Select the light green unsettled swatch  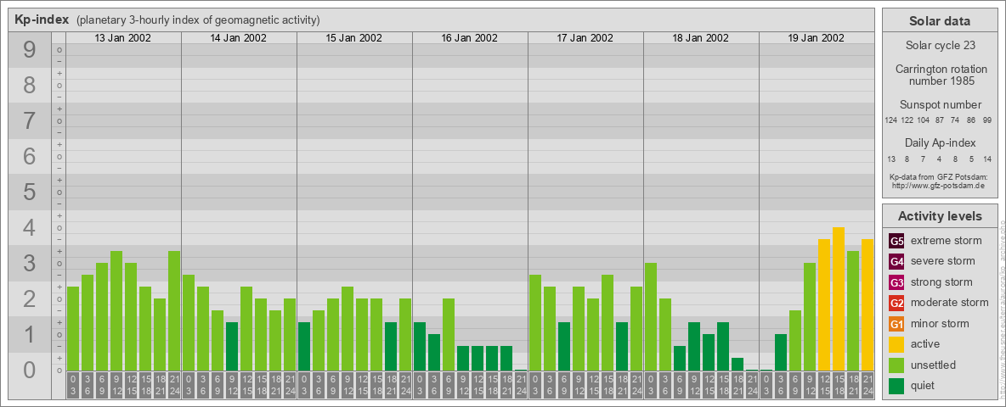coord(896,365)
